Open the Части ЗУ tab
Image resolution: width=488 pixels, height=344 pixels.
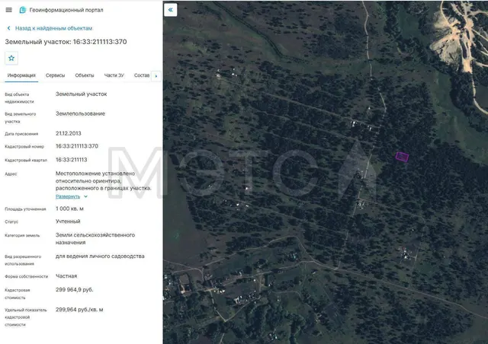tap(114, 75)
